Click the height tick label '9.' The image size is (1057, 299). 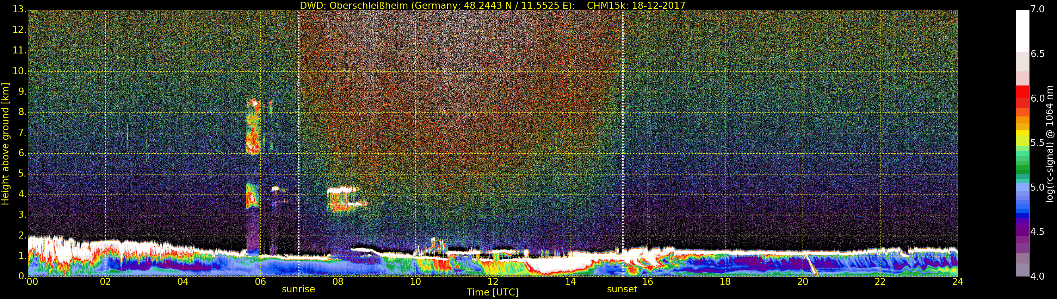pyautogui.click(x=22, y=91)
